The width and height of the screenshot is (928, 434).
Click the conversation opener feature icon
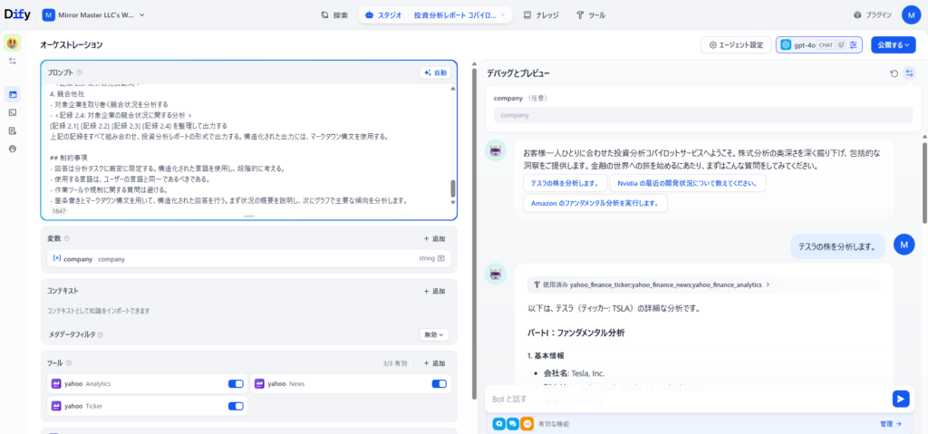499,424
